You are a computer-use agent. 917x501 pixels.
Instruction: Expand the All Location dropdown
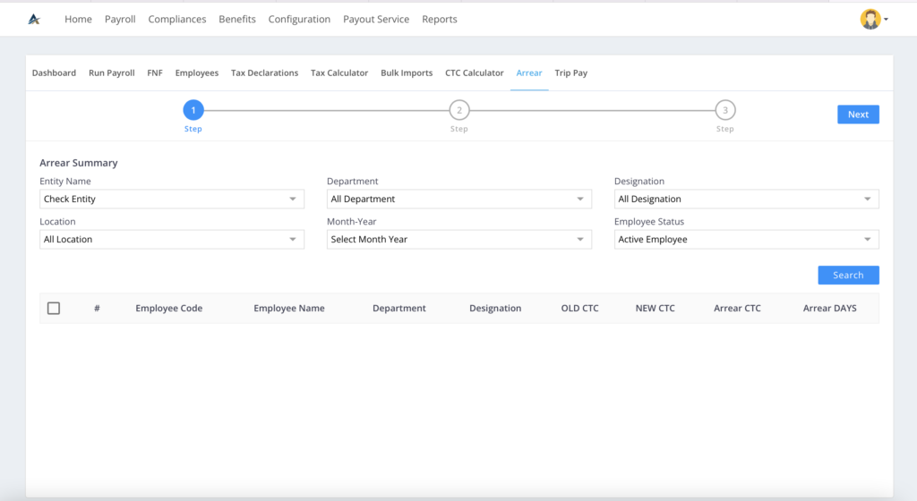(x=172, y=240)
